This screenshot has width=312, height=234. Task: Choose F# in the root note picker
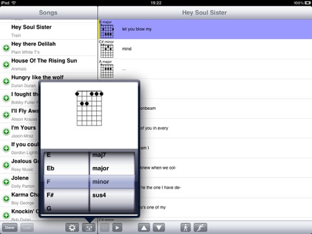pos(66,195)
